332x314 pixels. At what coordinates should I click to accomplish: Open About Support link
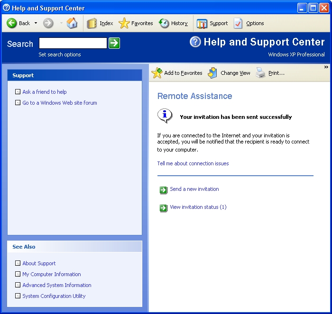point(39,263)
